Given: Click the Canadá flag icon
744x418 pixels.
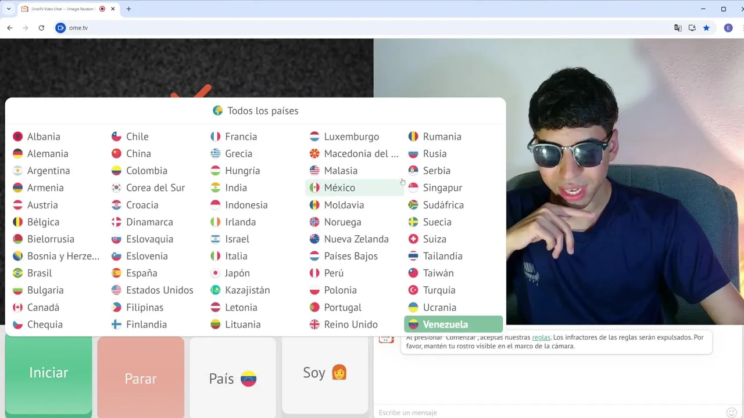Looking at the screenshot, I should tap(17, 307).
